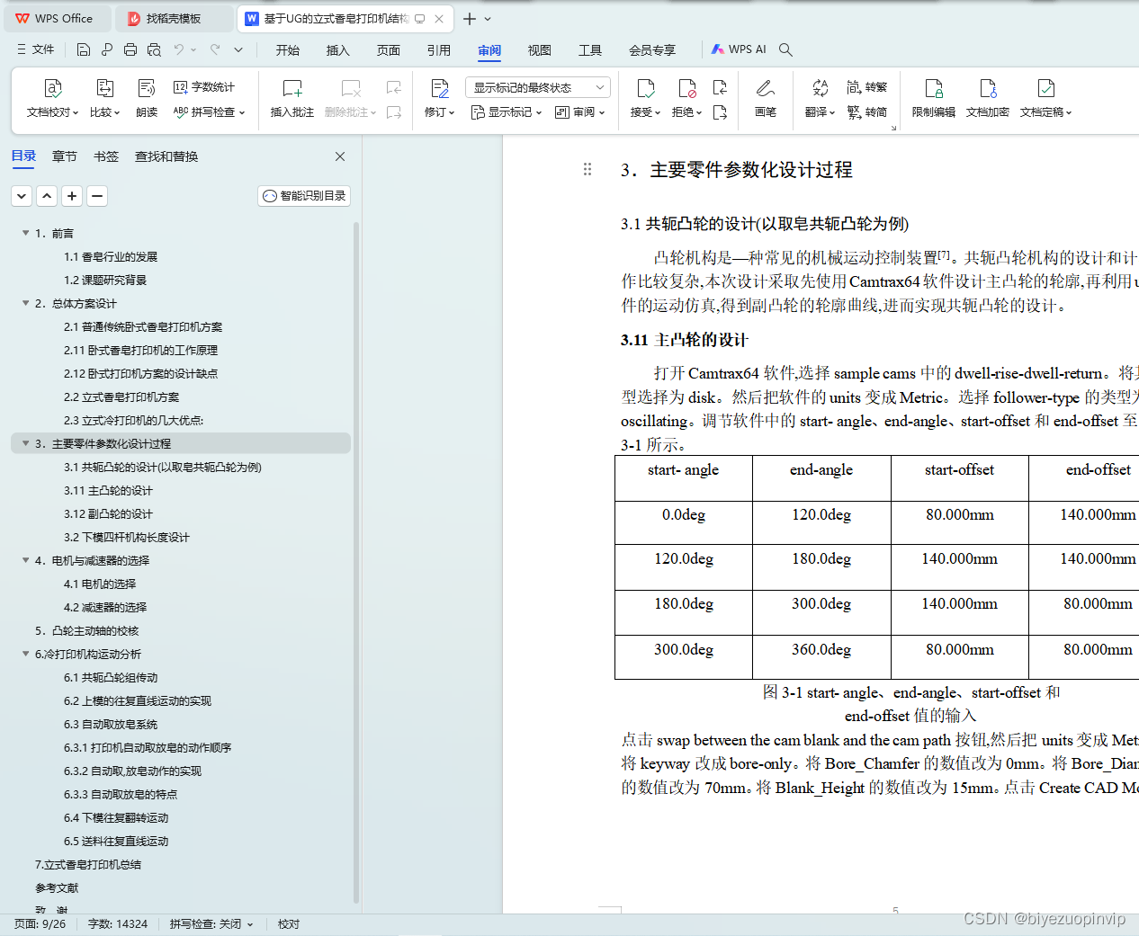This screenshot has height=936, width=1139.
Task: Switch to 找稻壳模板 window tab
Action: pyautogui.click(x=174, y=18)
